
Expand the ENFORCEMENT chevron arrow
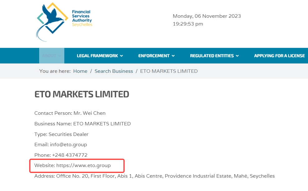pos(173,56)
